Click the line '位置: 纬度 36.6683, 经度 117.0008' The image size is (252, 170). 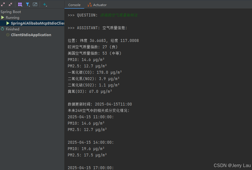click(x=103, y=40)
